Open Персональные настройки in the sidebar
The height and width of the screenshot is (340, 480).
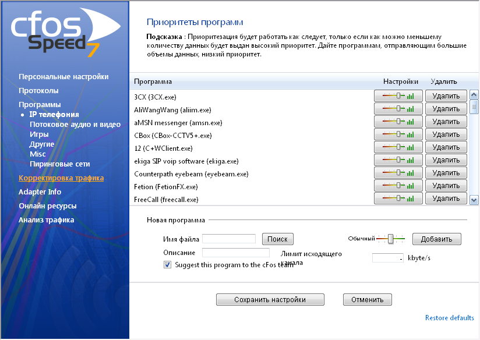pos(63,76)
